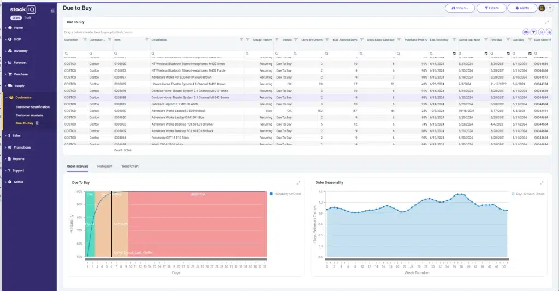Image resolution: width=559 pixels, height=291 pixels.
Task: Click the Filters button
Action: [x=491, y=8]
